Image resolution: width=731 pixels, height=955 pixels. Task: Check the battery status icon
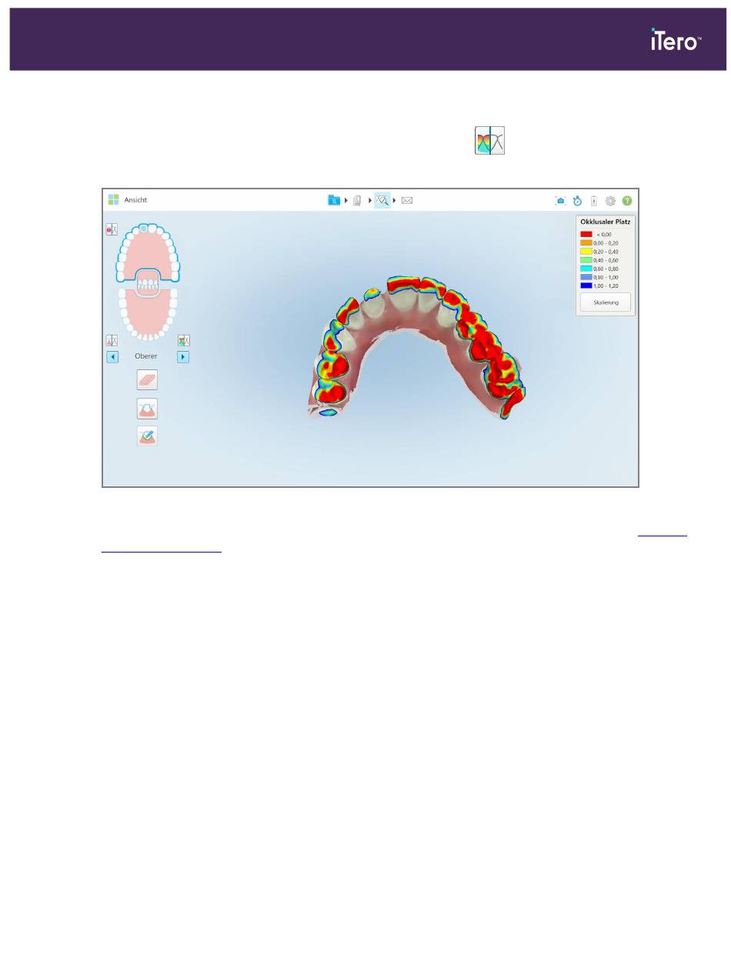click(593, 200)
